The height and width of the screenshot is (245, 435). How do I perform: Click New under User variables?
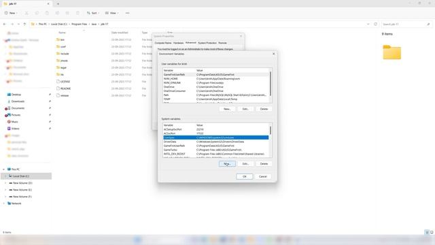pyautogui.click(x=227, y=109)
